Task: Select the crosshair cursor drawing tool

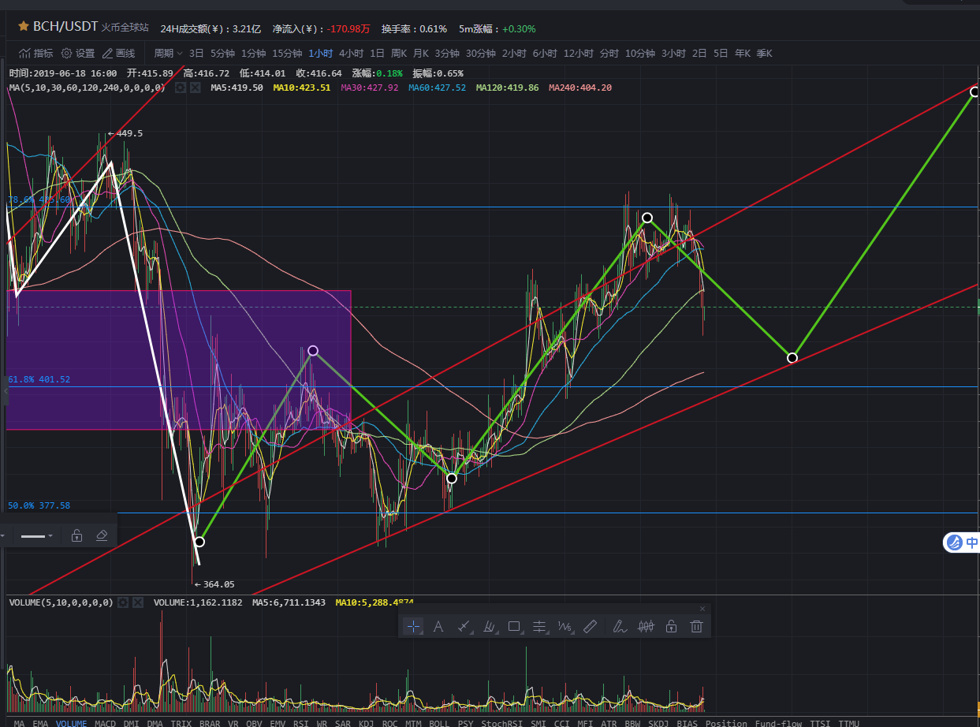Action: click(413, 627)
